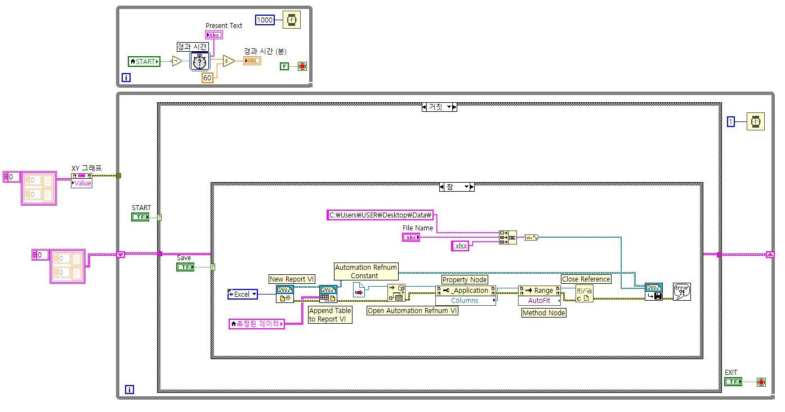
Task: Select the Save Report to File VI
Action: pos(654,293)
